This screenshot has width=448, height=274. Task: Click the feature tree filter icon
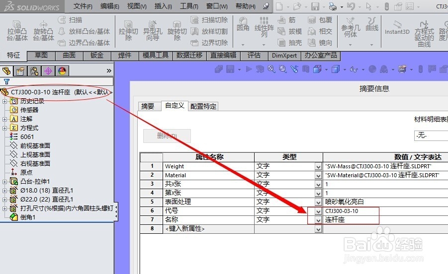(x=6, y=81)
